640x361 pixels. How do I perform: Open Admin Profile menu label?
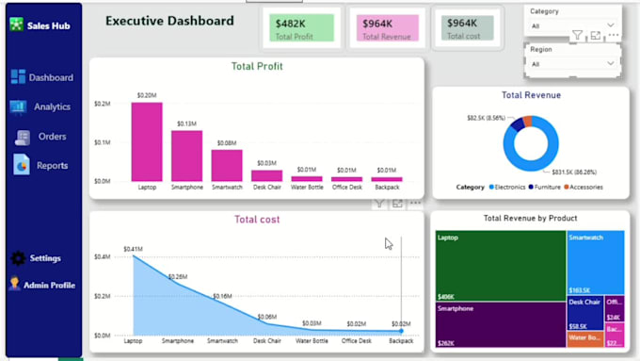point(49,286)
